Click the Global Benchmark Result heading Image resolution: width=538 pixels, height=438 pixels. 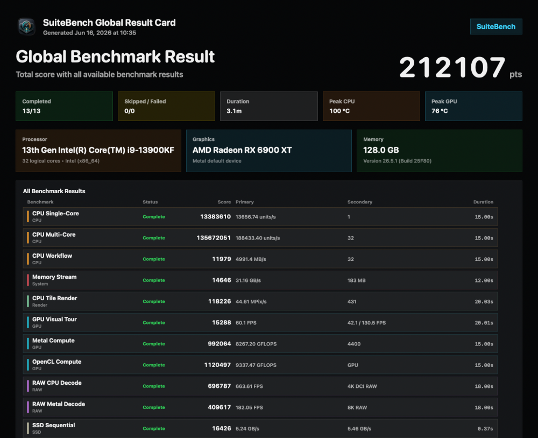pyautogui.click(x=115, y=56)
